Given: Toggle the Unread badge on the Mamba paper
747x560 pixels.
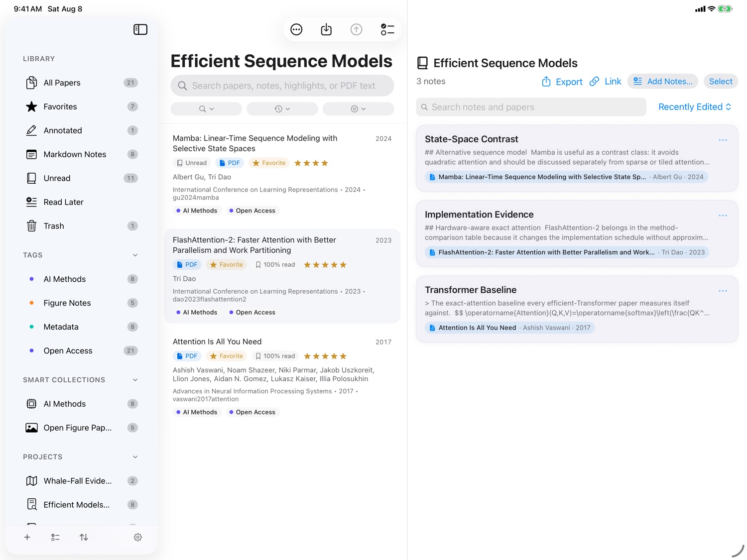Looking at the screenshot, I should [192, 163].
